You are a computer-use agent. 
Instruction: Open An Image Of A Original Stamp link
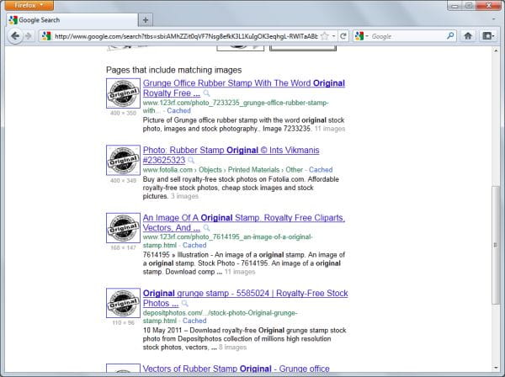click(x=244, y=222)
